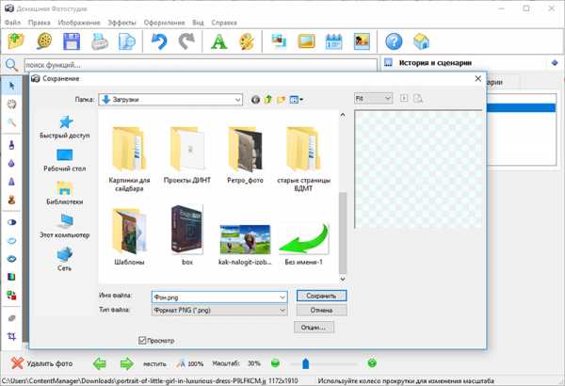The image size is (565, 386).
Task: Expand the Fit preview zoom dropdown
Action: [387, 98]
